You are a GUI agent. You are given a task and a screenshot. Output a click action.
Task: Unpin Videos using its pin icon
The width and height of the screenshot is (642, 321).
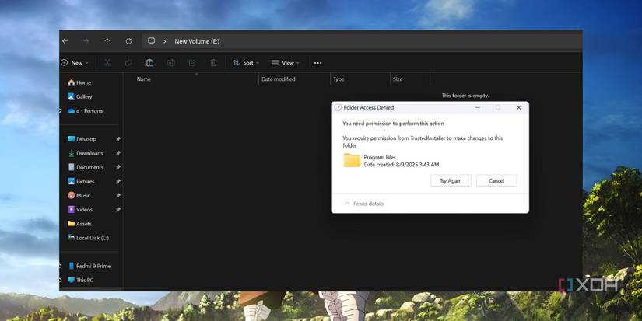[x=118, y=209]
